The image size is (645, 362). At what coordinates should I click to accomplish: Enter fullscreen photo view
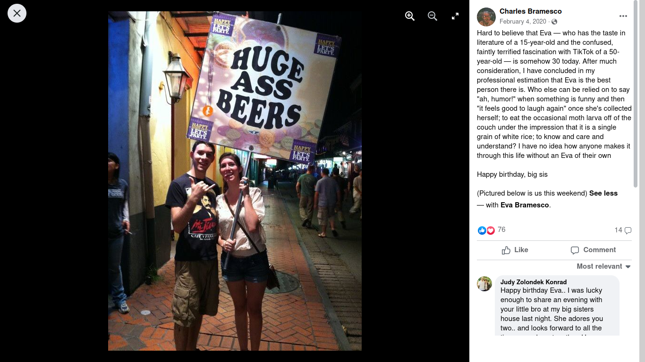455,16
